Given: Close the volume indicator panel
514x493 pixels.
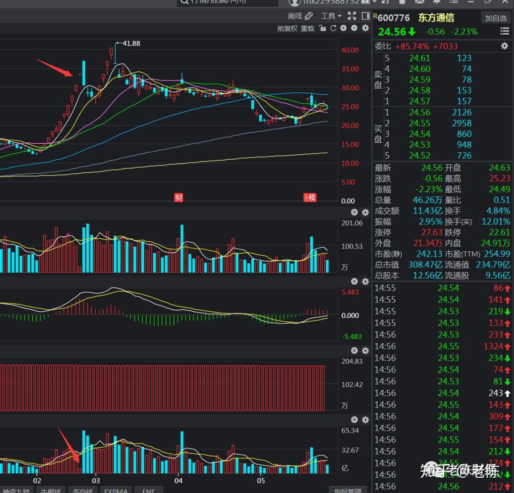Looking at the screenshot, I should (x=355, y=212).
